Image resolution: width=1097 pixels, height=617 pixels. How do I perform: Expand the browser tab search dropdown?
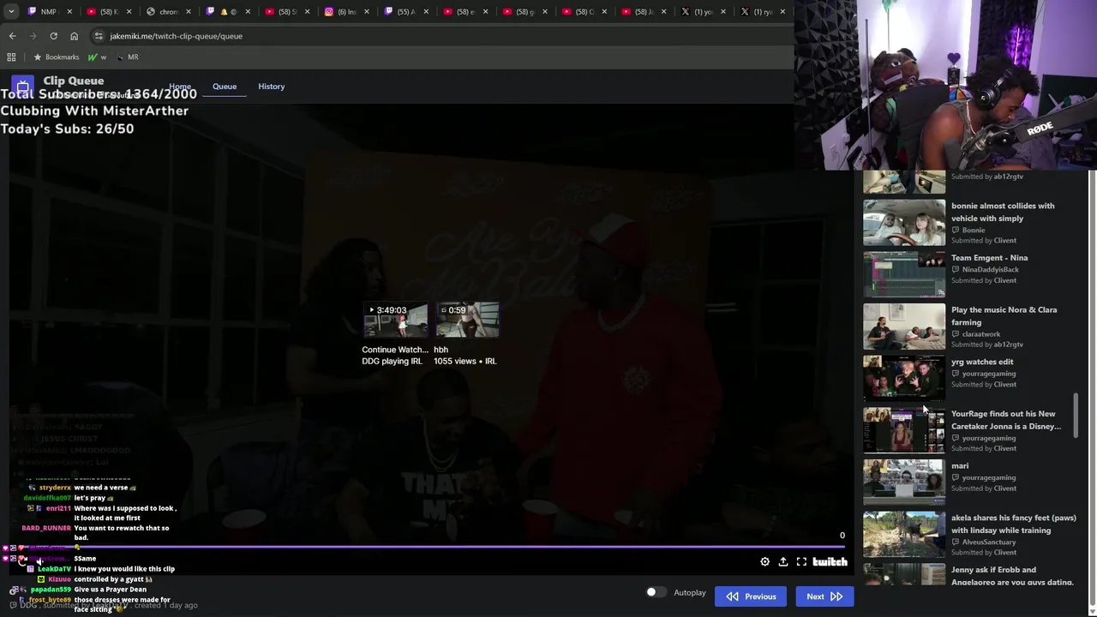click(10, 12)
